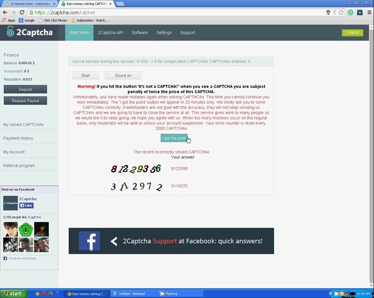Click the green emblem profile picture
The width and height of the screenshot is (374, 298).
pyautogui.click(x=26, y=229)
